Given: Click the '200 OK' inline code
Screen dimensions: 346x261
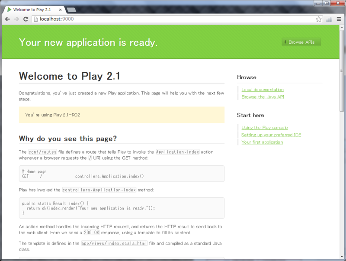Looking at the screenshot, I should (x=92, y=232).
